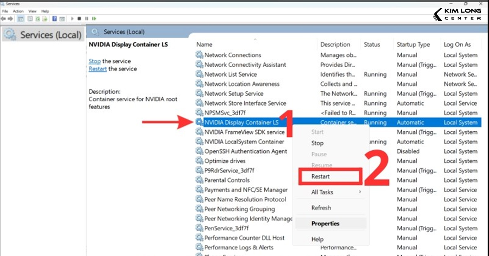
Task: Select the NVIDIA FrameView SDK service entry
Action: [x=244, y=132]
